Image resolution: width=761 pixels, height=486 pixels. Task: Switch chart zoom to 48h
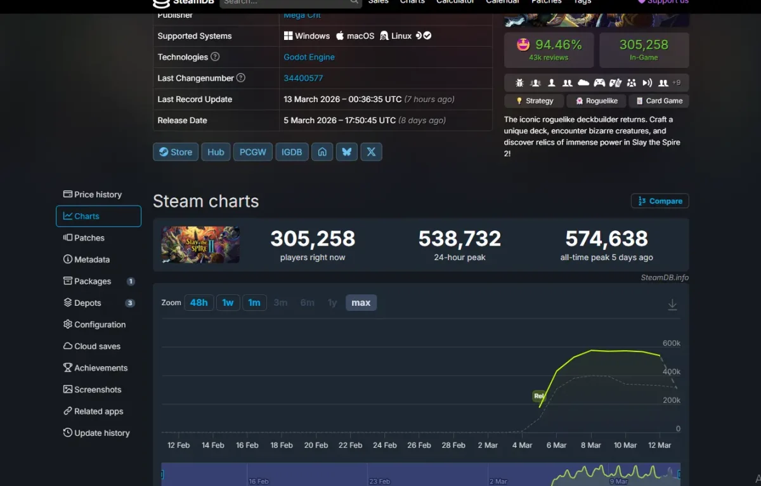click(x=198, y=303)
